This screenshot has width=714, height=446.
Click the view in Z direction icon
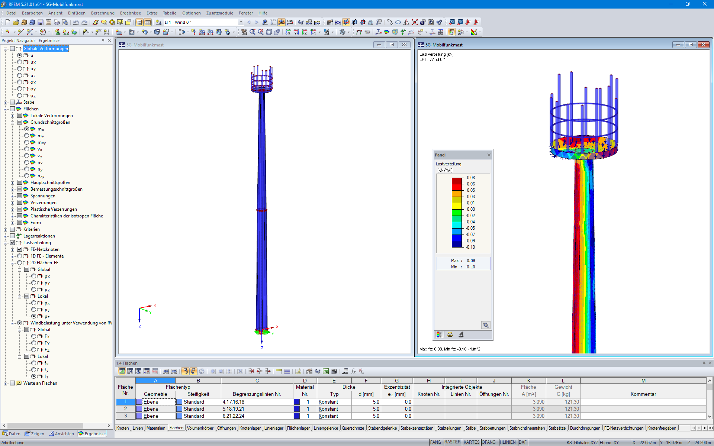[305, 32]
